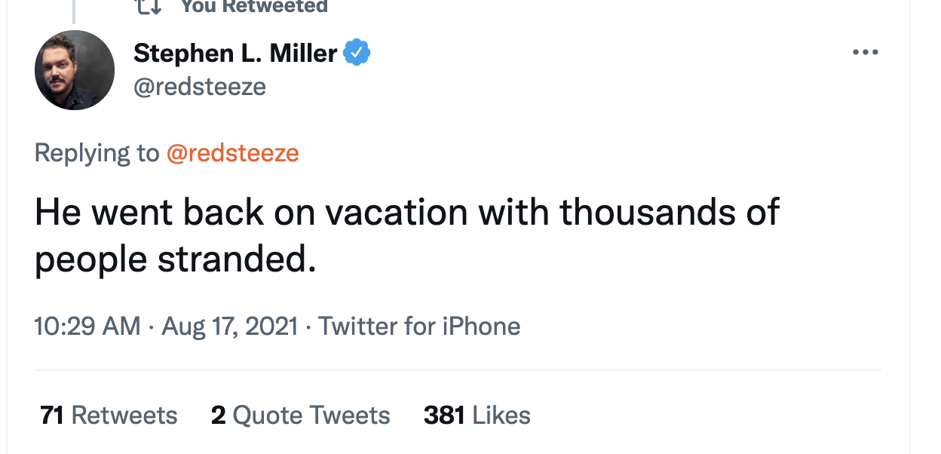Viewport: 941px width, 454px height.
Task: Open the three-dot more options menu
Action: coord(865,53)
